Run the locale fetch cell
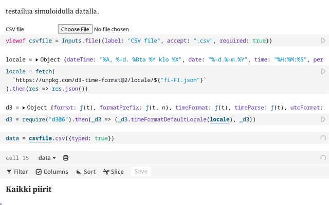 click(323, 71)
